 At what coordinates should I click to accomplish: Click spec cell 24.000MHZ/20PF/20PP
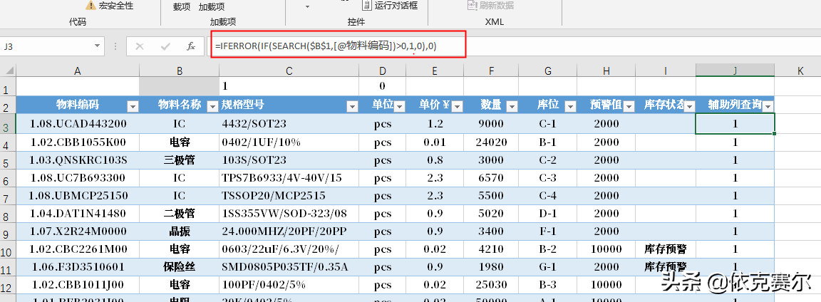pos(289,231)
